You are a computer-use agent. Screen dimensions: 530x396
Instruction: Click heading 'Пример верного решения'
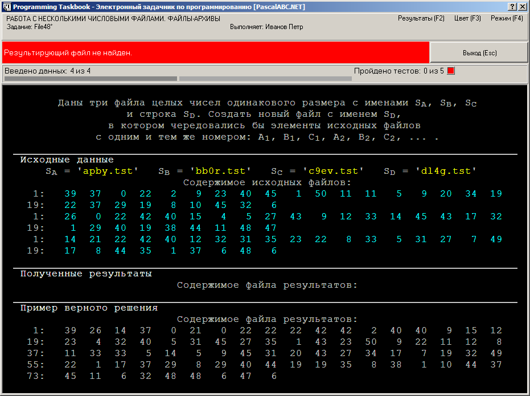pos(89,308)
